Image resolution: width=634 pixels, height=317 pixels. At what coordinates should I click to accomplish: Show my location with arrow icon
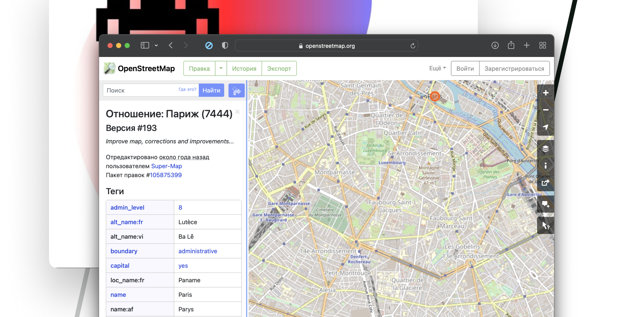545,127
